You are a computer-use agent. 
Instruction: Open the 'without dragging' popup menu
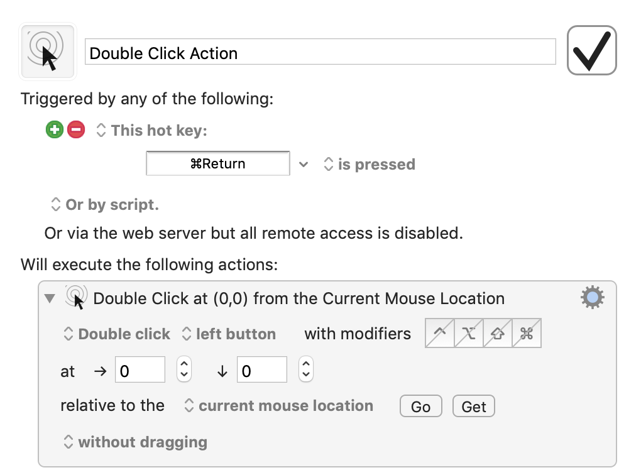pyautogui.click(x=136, y=442)
